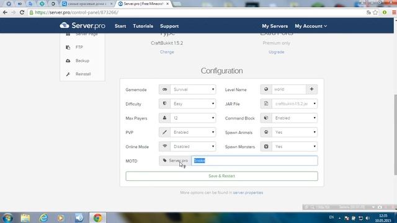Image resolution: width=397 pixels, height=223 pixels.
Task: Open Backup in the sidebar
Action: click(x=83, y=61)
